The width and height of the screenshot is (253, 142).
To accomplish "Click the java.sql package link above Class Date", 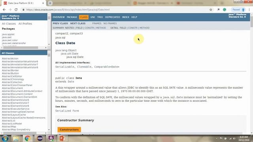I will click(x=60, y=38).
